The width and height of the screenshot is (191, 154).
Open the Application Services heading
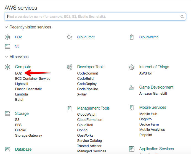click(x=156, y=149)
